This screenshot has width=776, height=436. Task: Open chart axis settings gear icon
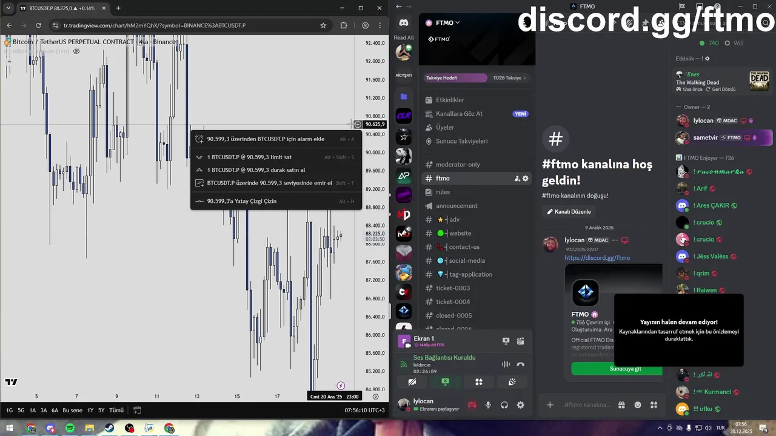click(x=376, y=397)
